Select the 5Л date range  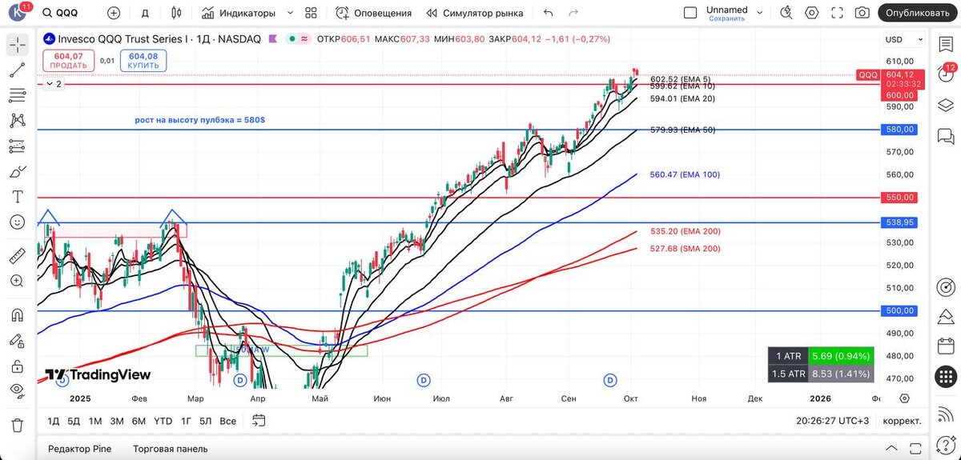pyautogui.click(x=206, y=420)
